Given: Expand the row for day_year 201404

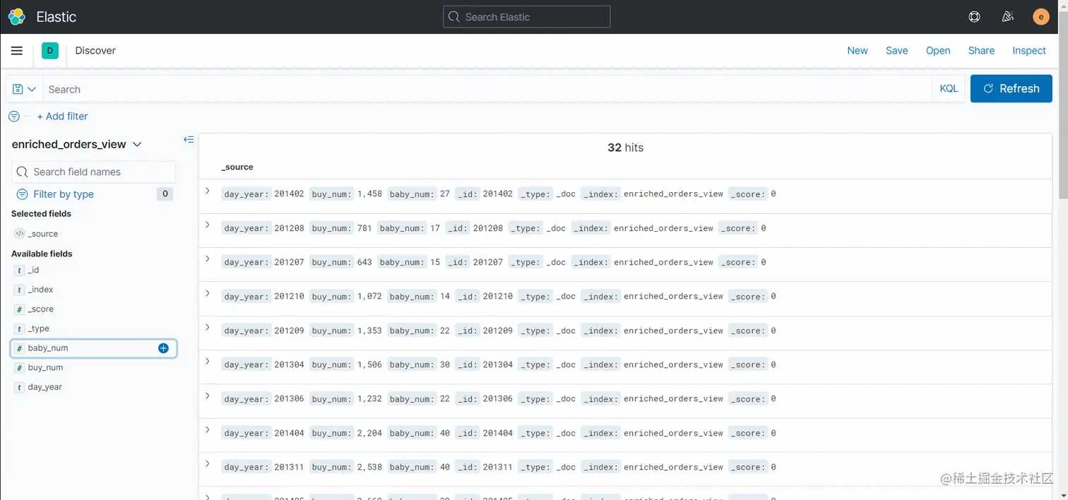Looking at the screenshot, I should coord(208,429).
